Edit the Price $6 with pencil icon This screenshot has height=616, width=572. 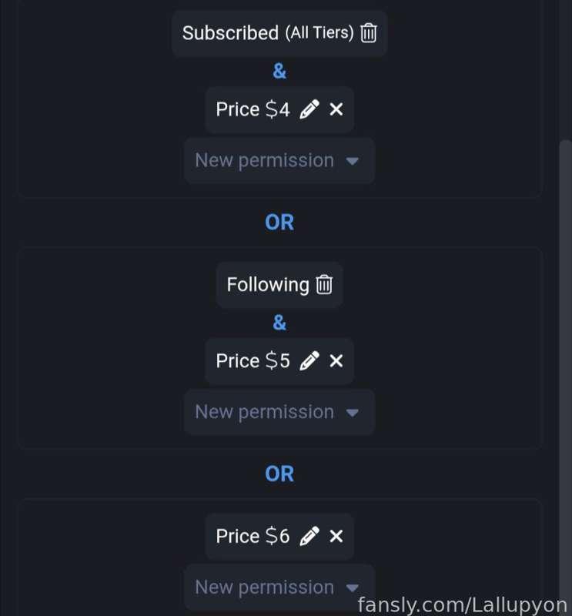pos(309,536)
